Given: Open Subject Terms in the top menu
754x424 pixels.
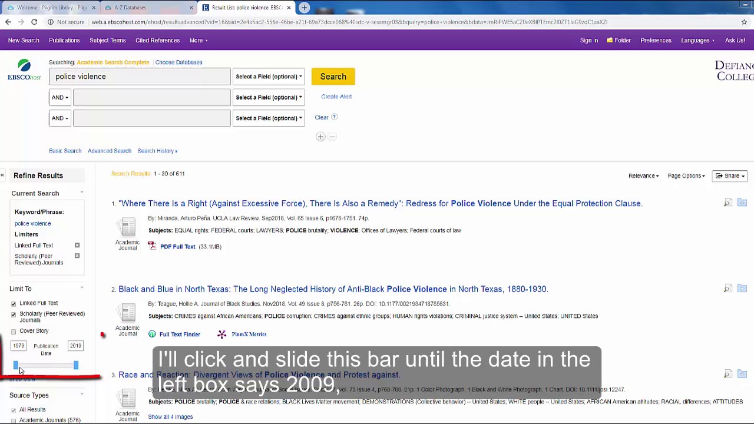Looking at the screenshot, I should pyautogui.click(x=108, y=41).
